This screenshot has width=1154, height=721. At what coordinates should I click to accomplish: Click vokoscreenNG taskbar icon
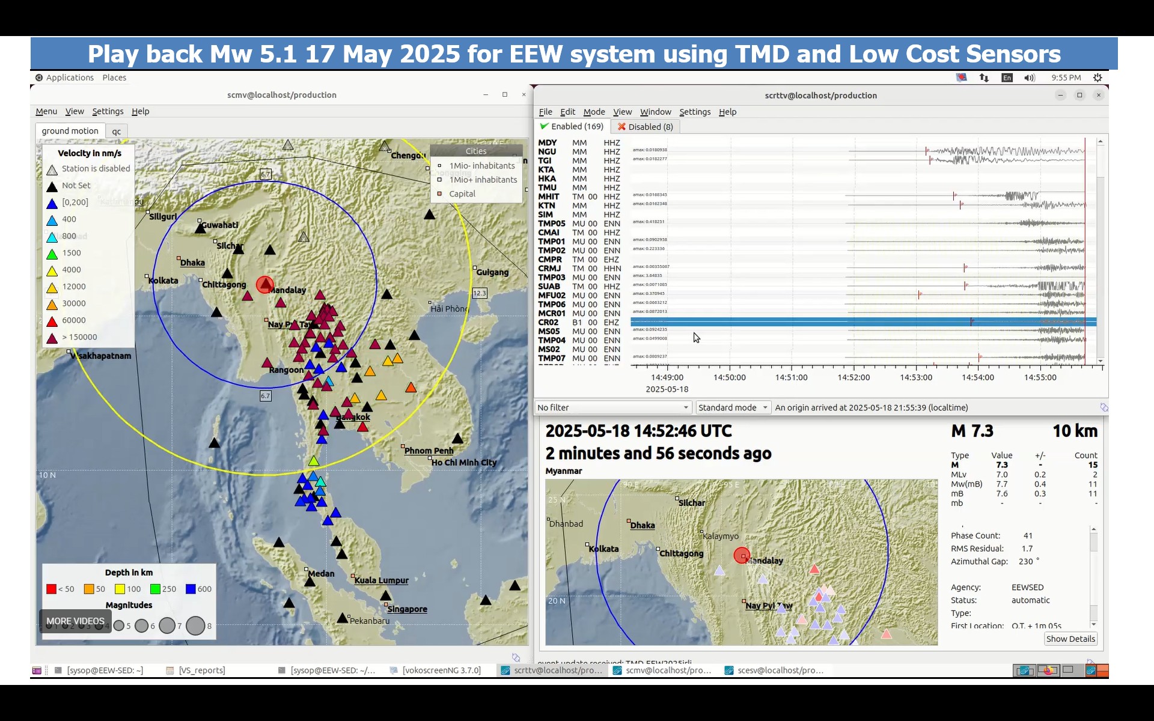click(394, 671)
